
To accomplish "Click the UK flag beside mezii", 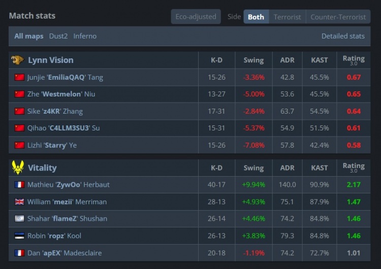I will click(x=19, y=202).
